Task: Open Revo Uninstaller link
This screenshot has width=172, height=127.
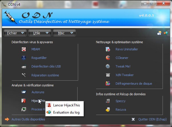Action: (x=127, y=49)
